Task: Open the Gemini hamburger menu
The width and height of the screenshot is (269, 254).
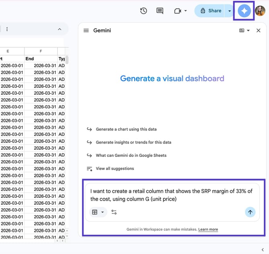Action: 86,30
